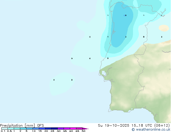Viewport: 171px width, 132px height.
Task: Pick the 10–15 mm legend color swatch
Action: coord(36,128)
